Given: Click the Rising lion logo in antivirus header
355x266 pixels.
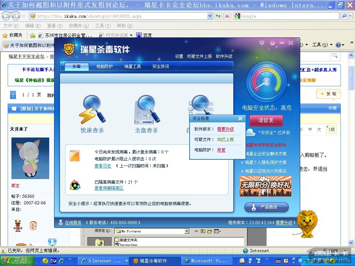Looking at the screenshot, I should point(69,49).
